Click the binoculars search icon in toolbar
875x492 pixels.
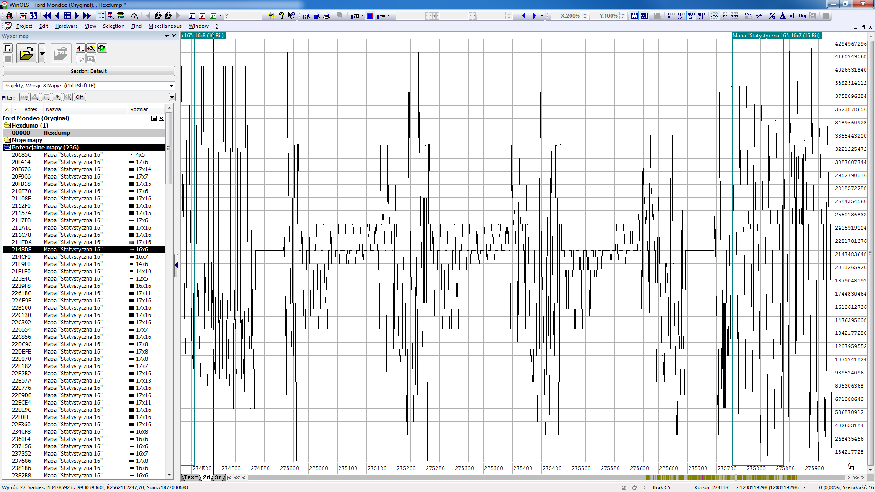(x=158, y=15)
